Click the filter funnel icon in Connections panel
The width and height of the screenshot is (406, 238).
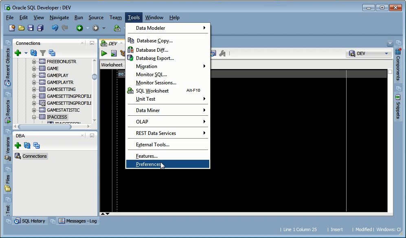click(x=43, y=53)
